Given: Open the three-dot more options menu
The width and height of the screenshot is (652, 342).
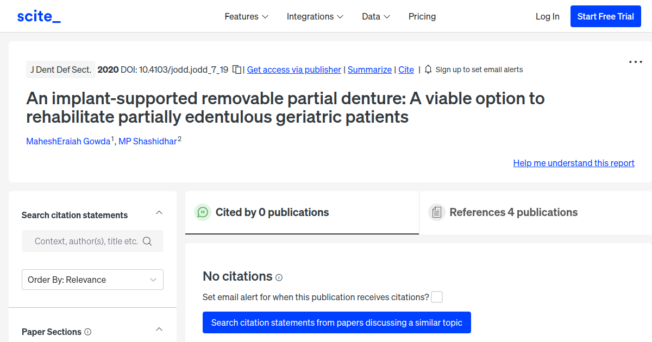Looking at the screenshot, I should click(635, 62).
